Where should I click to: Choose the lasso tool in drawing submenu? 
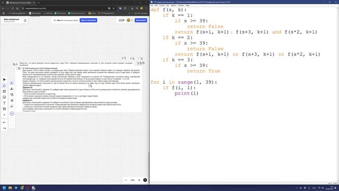[12, 106]
